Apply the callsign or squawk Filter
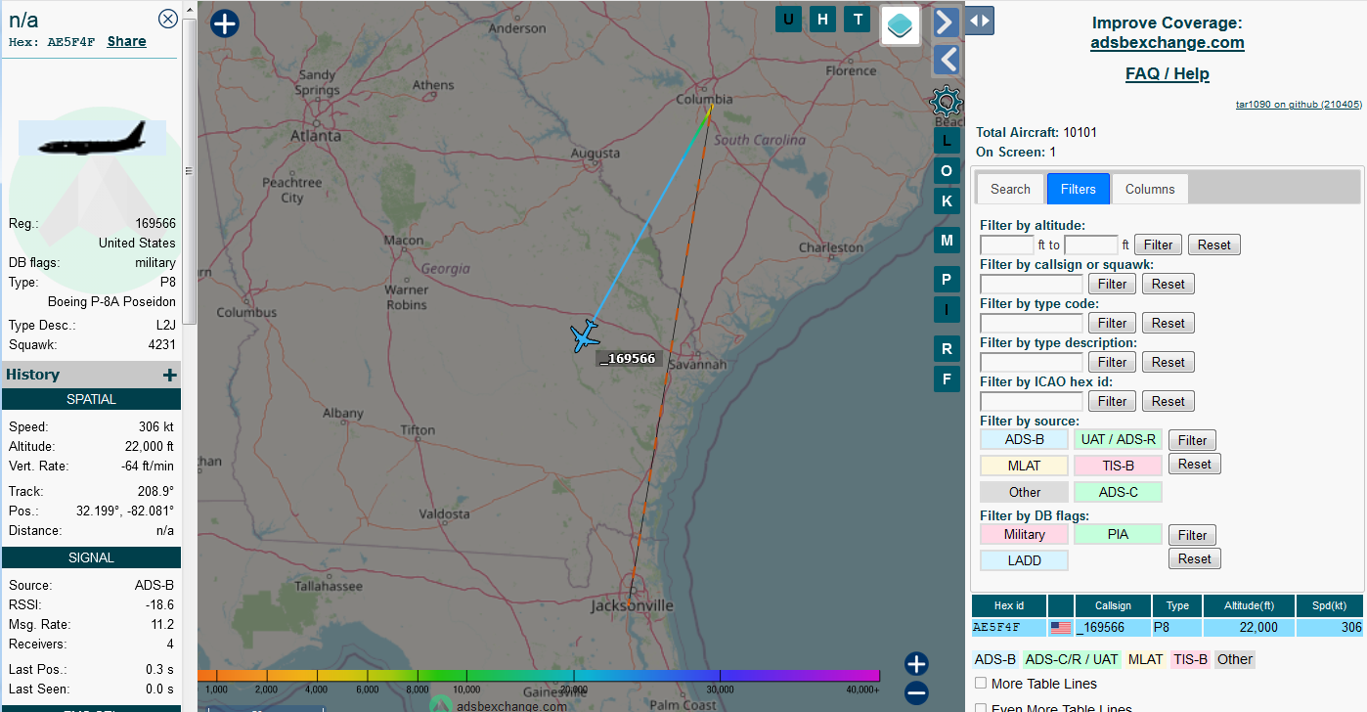Viewport: 1367px width, 712px height. tap(1113, 284)
